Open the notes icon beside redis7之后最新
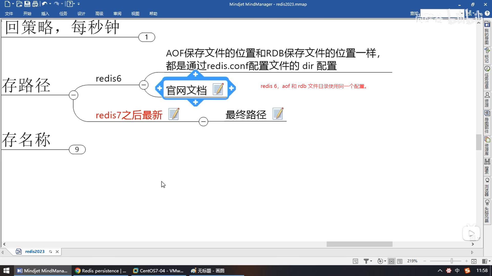492x276 pixels. point(174,114)
